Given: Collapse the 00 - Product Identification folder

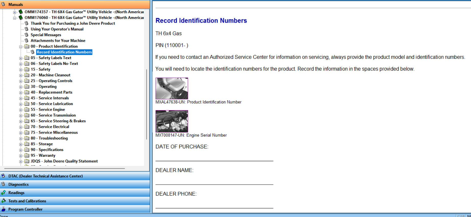Looking at the screenshot, I should pos(21,47).
